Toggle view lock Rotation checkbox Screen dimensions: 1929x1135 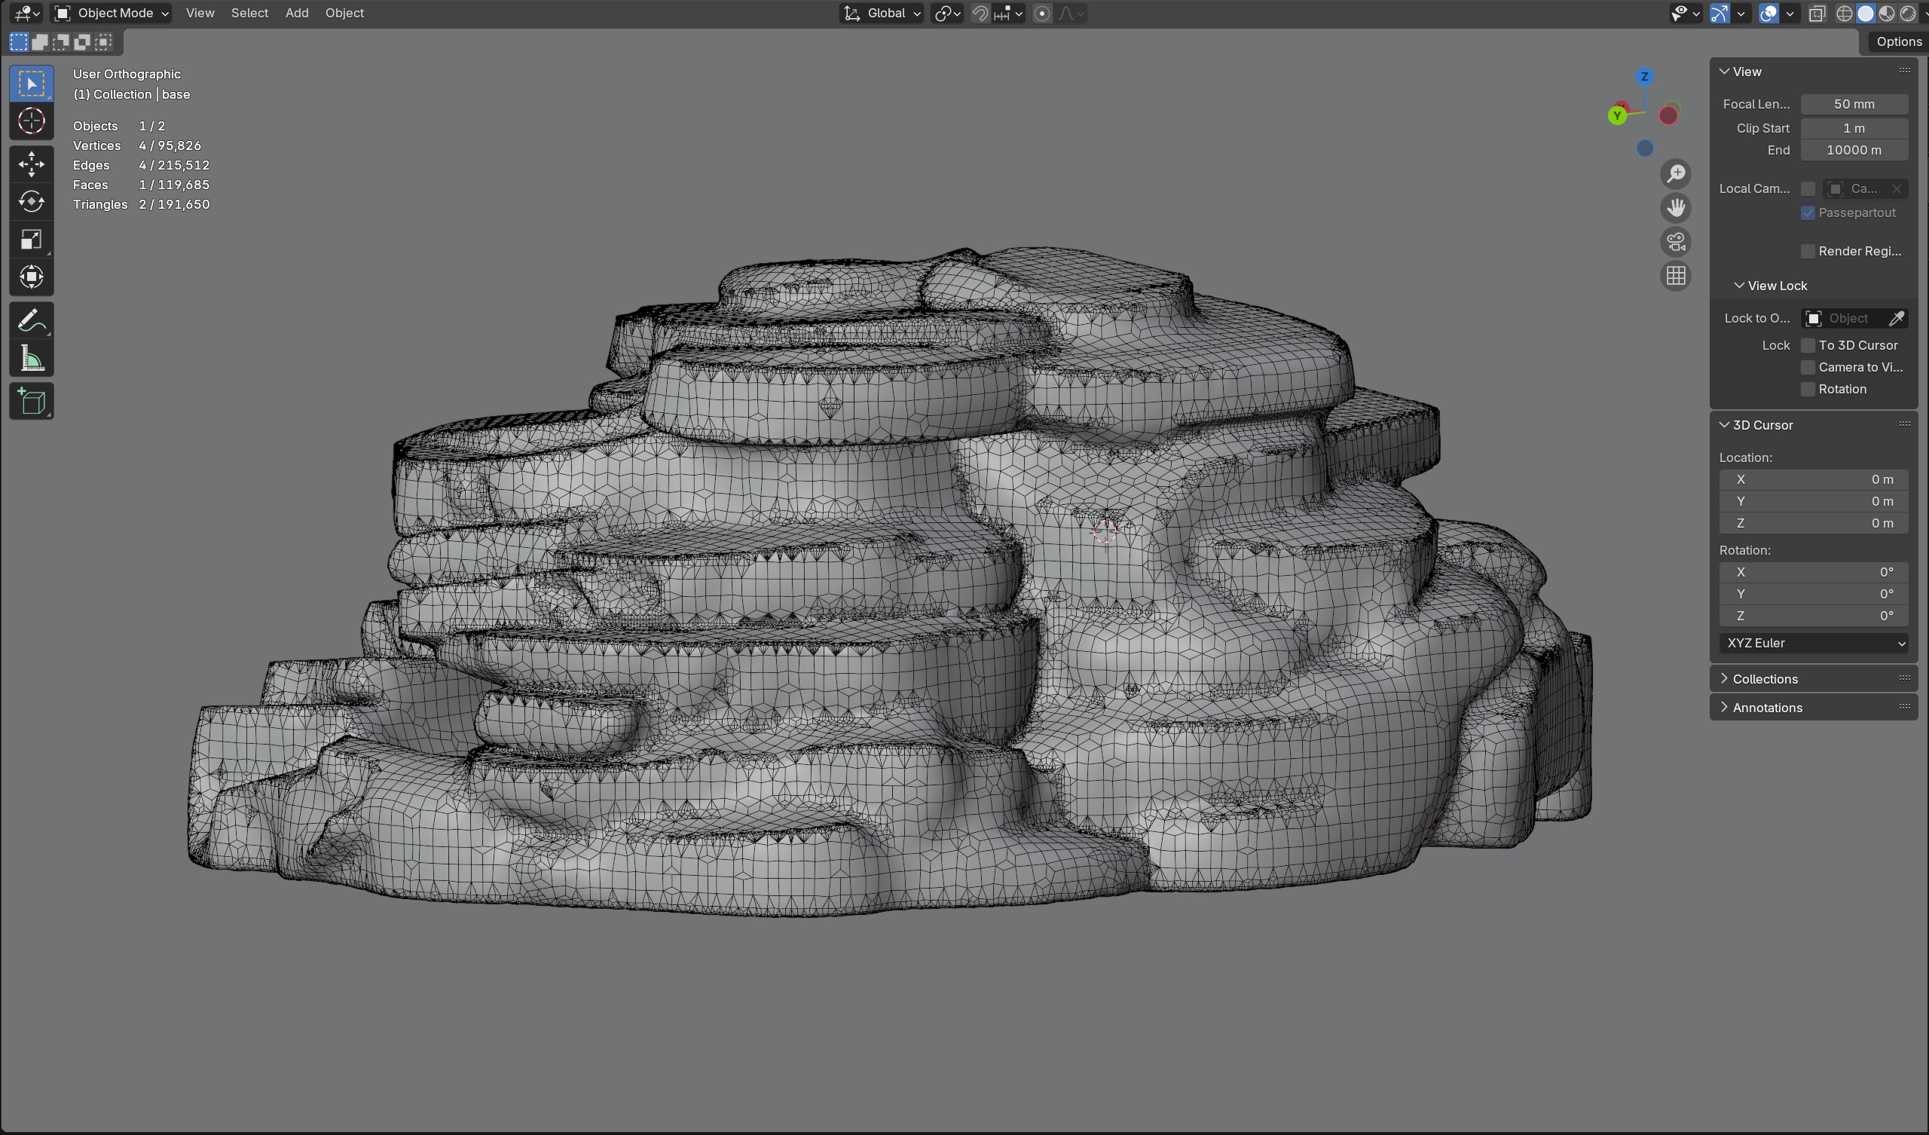(1808, 389)
